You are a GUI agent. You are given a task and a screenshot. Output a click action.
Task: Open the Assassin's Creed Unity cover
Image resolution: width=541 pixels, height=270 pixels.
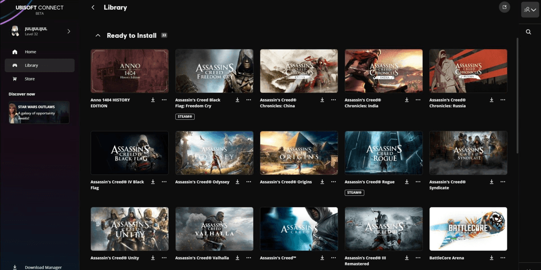point(130,229)
